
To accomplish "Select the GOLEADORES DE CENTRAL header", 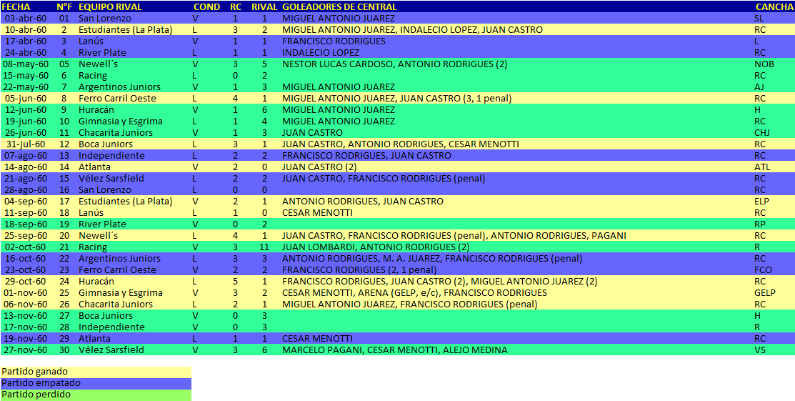I will (x=339, y=6).
